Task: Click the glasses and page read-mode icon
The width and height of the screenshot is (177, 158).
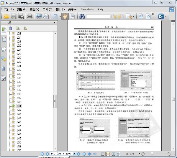Action: [46, 17]
